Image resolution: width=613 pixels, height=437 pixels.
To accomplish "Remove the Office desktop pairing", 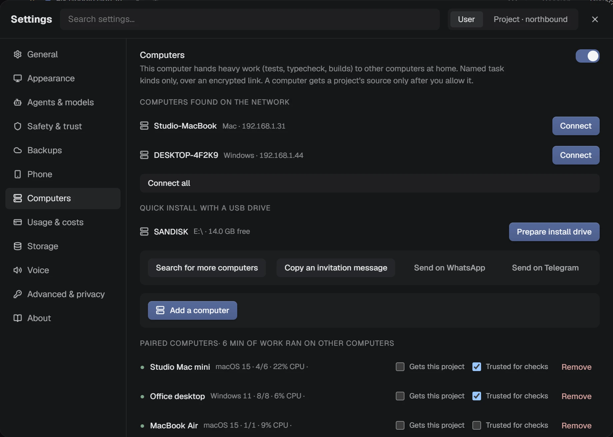I will (x=576, y=396).
